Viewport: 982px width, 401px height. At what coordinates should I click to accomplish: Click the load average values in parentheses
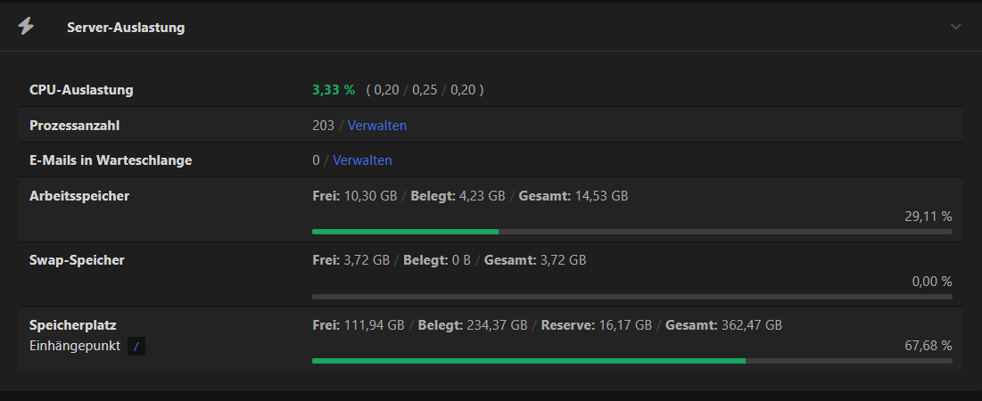425,90
